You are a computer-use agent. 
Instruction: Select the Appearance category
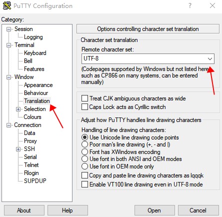click(38, 85)
